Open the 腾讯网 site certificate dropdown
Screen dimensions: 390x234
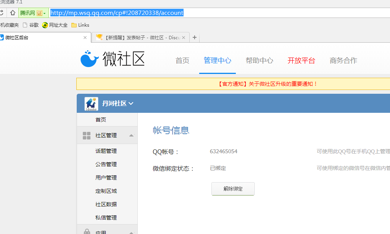click(x=33, y=13)
